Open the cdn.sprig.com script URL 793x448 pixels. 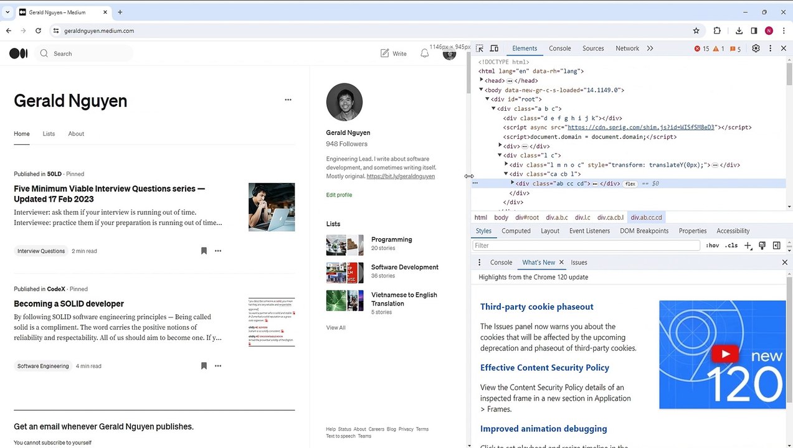point(641,127)
